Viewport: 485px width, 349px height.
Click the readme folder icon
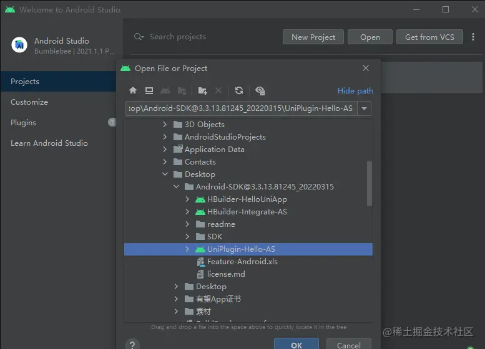tap(200, 224)
